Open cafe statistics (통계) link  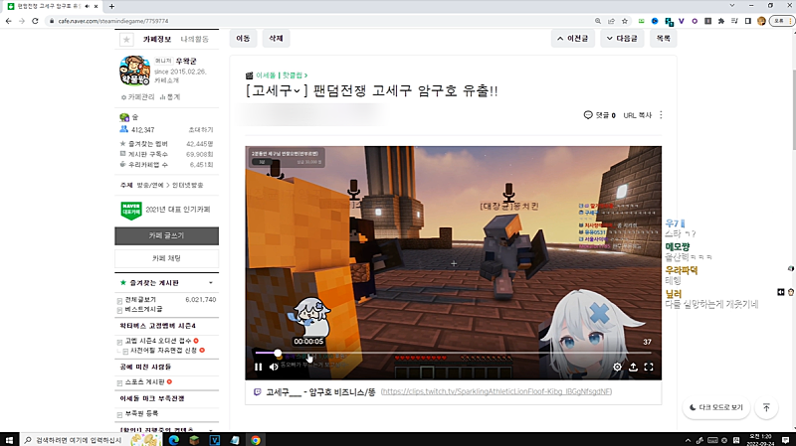(170, 96)
